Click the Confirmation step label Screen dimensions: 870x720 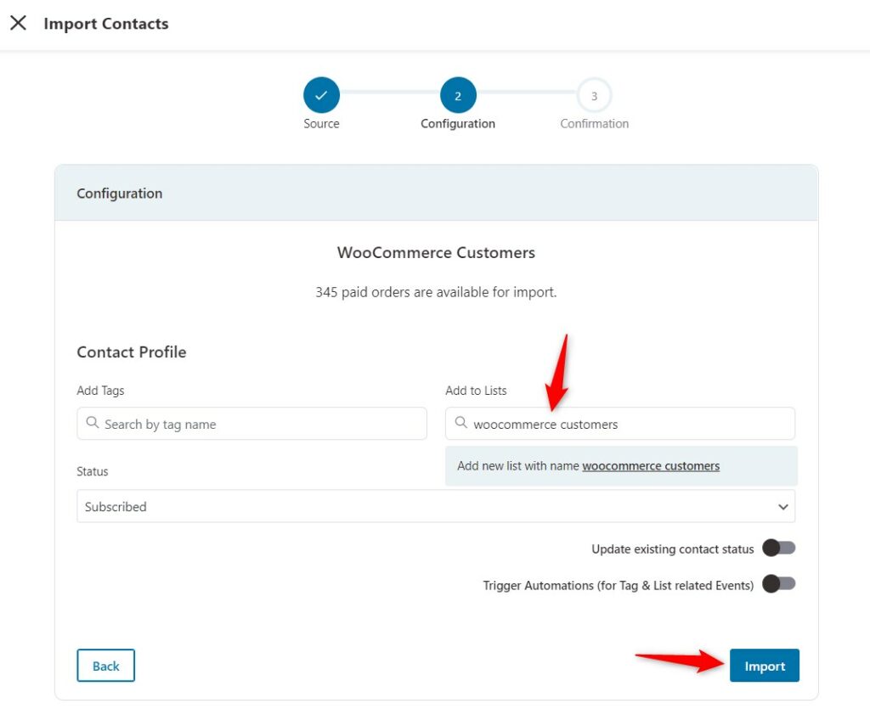click(594, 124)
